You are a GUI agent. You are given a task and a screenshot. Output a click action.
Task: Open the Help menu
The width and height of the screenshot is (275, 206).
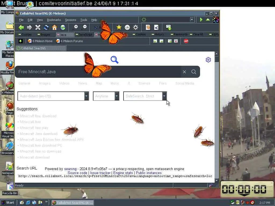[94, 20]
